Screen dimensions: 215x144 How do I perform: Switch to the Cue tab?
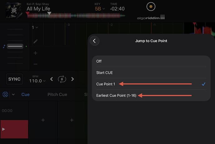coord(26,94)
